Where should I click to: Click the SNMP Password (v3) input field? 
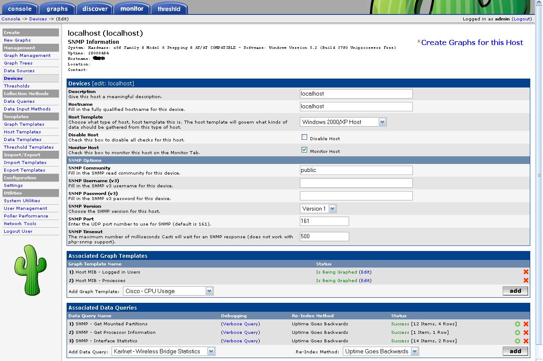click(x=356, y=196)
